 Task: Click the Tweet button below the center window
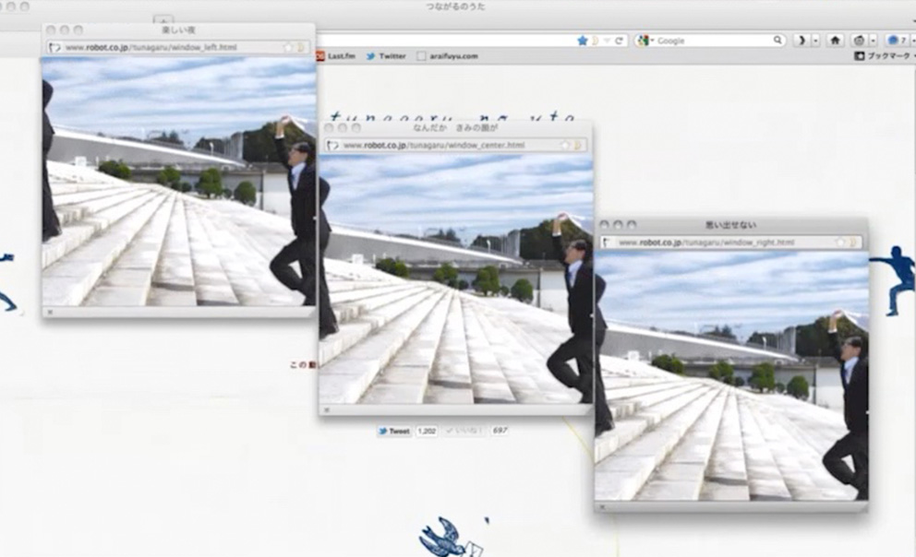click(x=394, y=431)
